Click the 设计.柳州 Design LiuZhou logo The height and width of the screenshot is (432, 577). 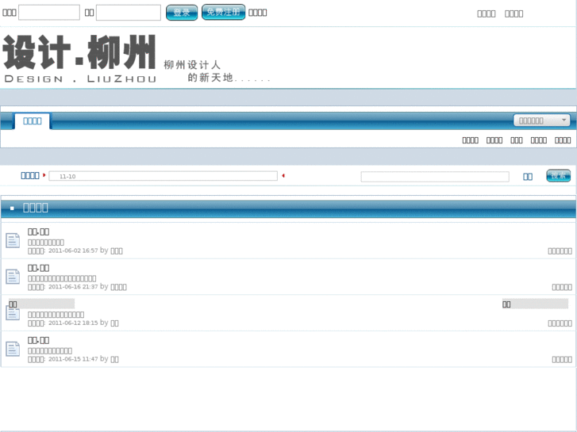tap(80, 58)
